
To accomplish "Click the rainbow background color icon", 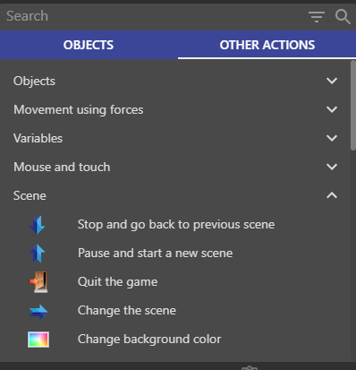I will (38, 340).
